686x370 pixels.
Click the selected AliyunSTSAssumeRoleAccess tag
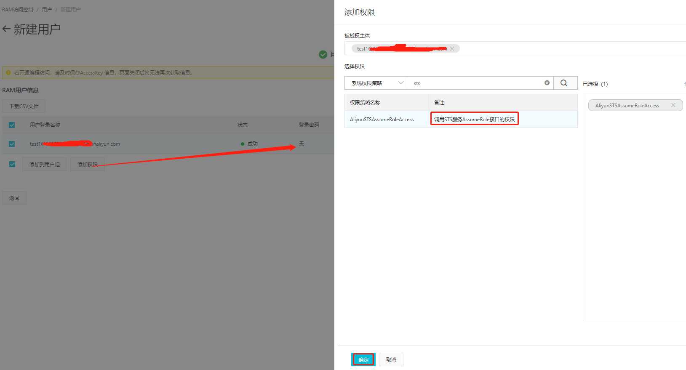point(635,105)
